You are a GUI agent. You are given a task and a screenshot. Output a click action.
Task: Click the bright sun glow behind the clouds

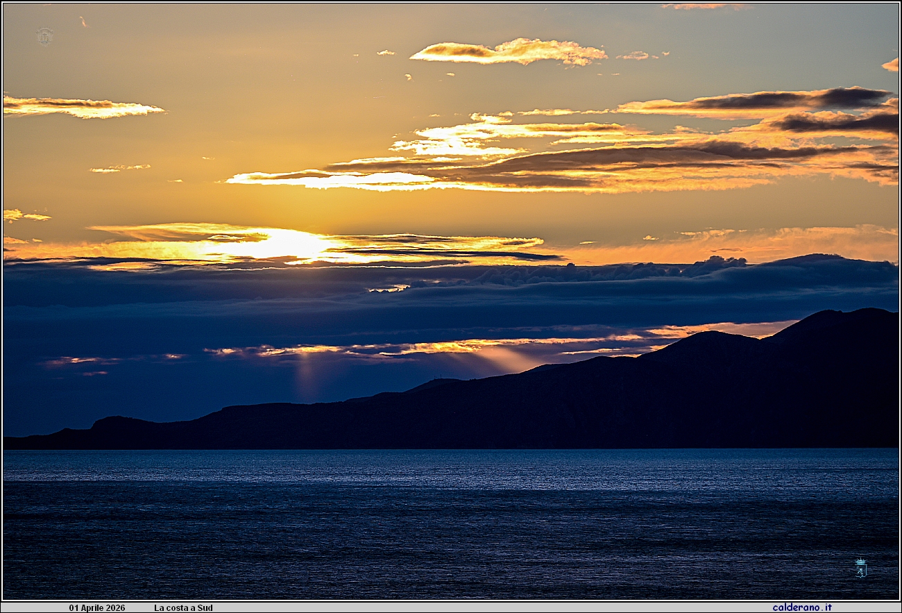coord(291,244)
